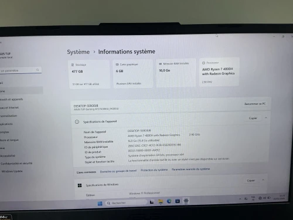Click the Processeur AMD Ryzen 7 card
Screen dimensions: 293x220
[219, 72]
